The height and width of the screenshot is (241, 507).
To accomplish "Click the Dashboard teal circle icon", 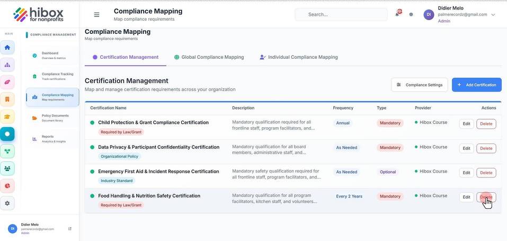I will [34, 56].
